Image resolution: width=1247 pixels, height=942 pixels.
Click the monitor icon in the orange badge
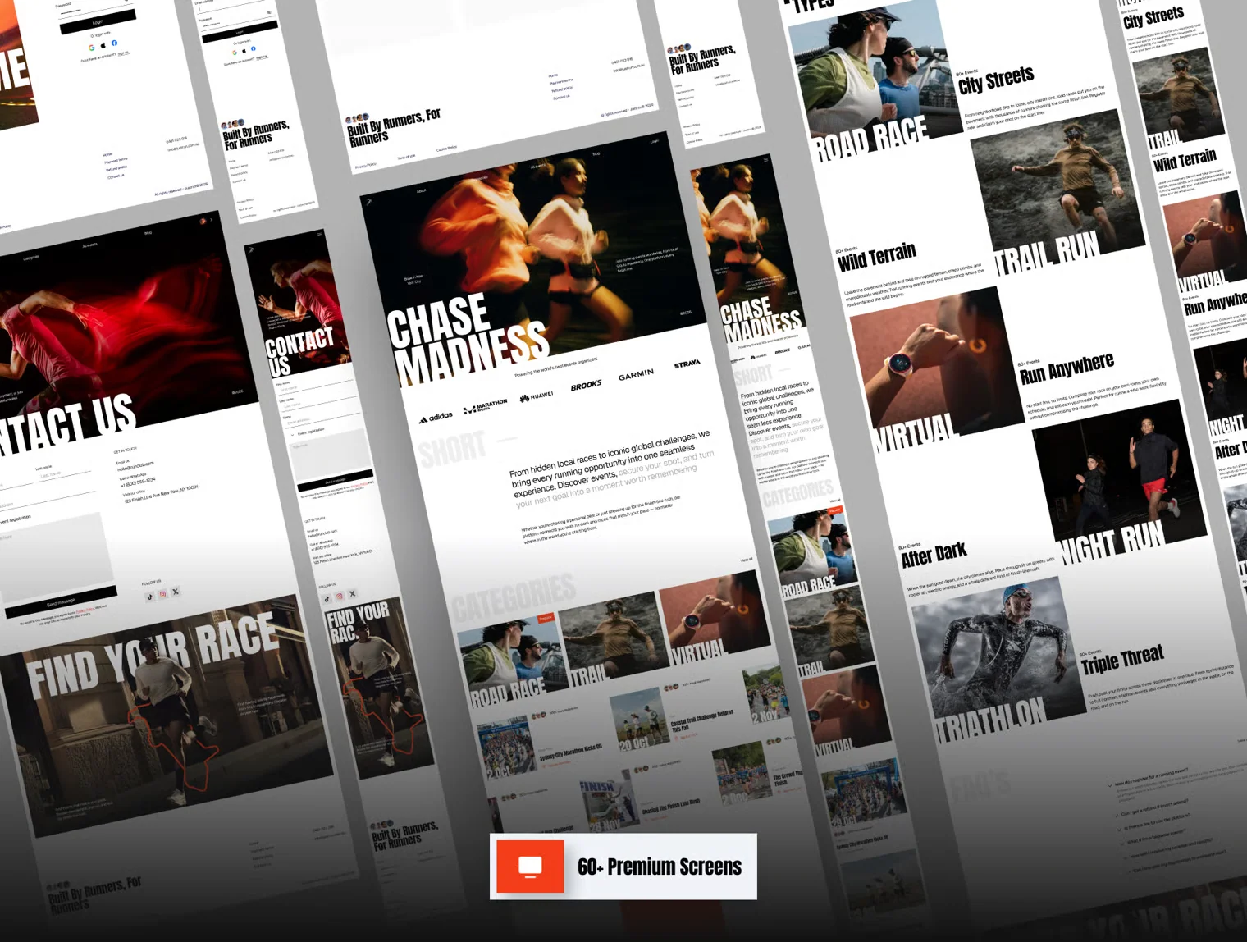click(530, 867)
